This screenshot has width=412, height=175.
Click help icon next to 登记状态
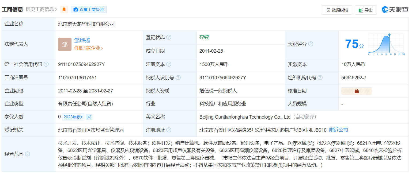click(x=169, y=37)
